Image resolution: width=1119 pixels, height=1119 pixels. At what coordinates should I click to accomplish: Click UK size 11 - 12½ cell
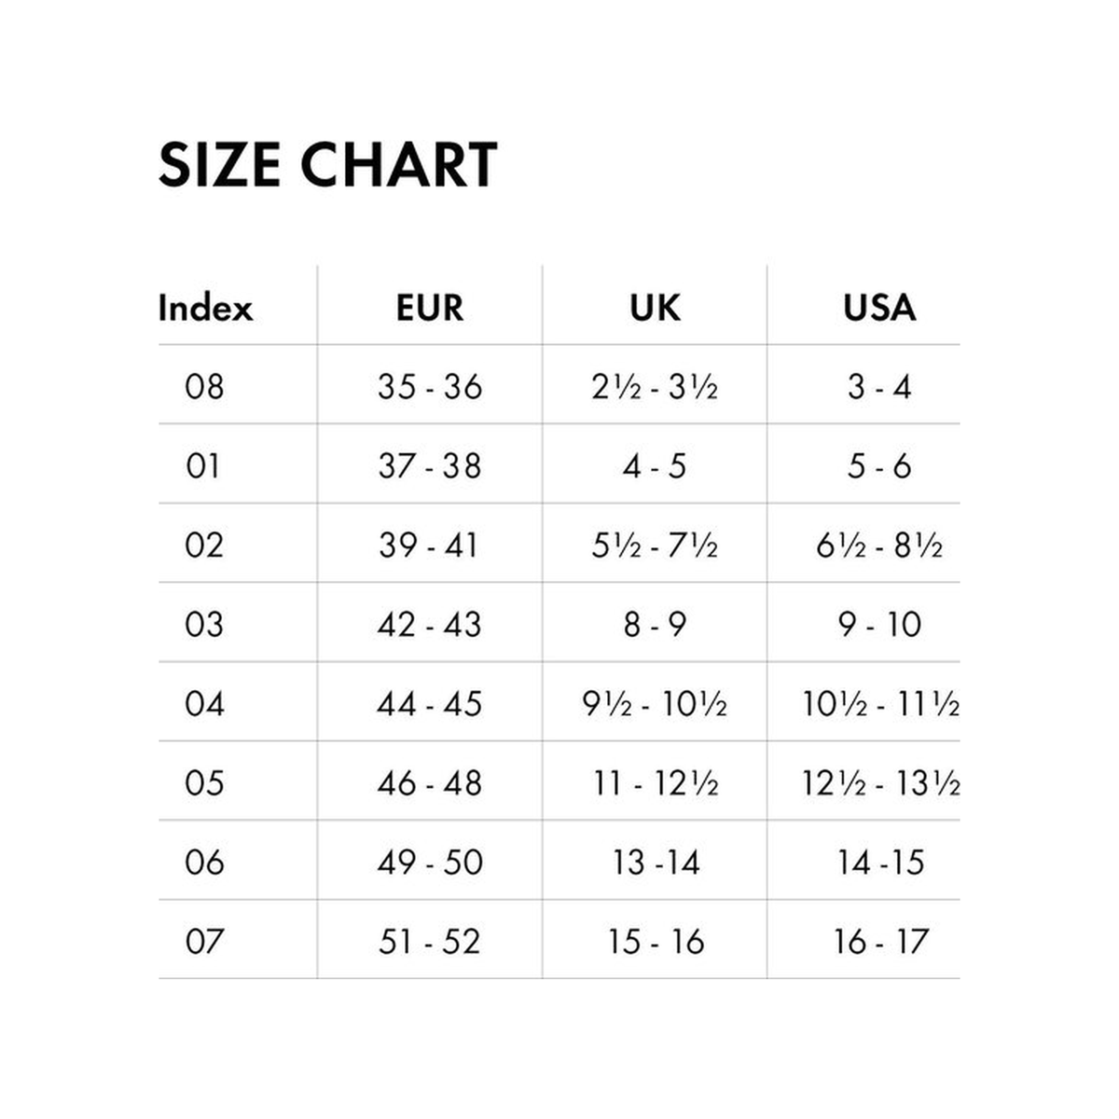tap(656, 782)
